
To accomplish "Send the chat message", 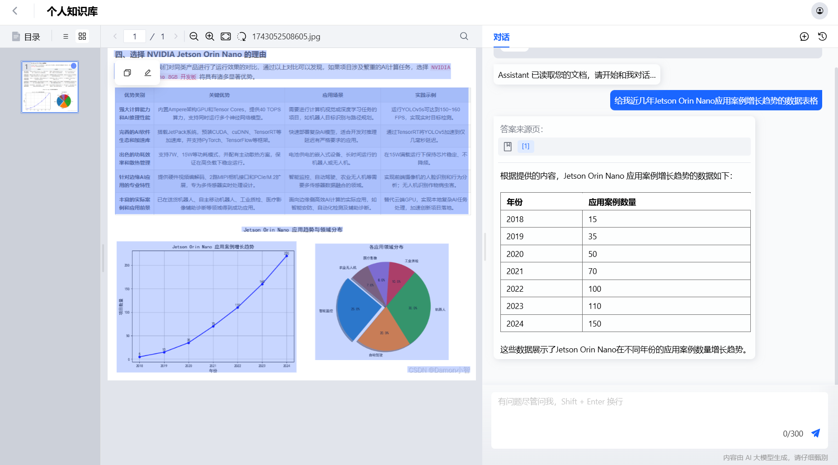I will 815,433.
